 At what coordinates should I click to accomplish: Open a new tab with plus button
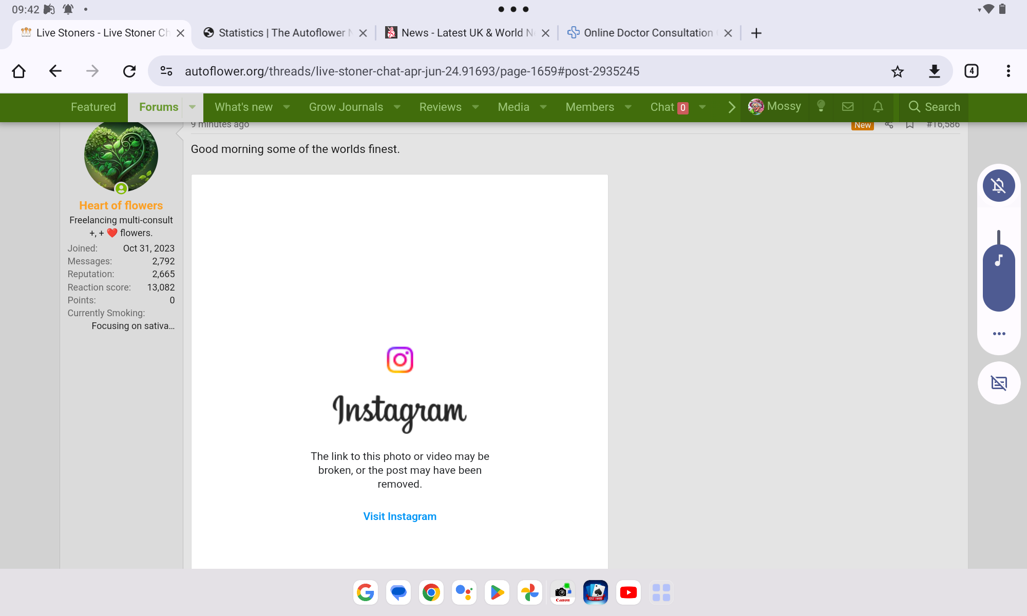coord(756,33)
